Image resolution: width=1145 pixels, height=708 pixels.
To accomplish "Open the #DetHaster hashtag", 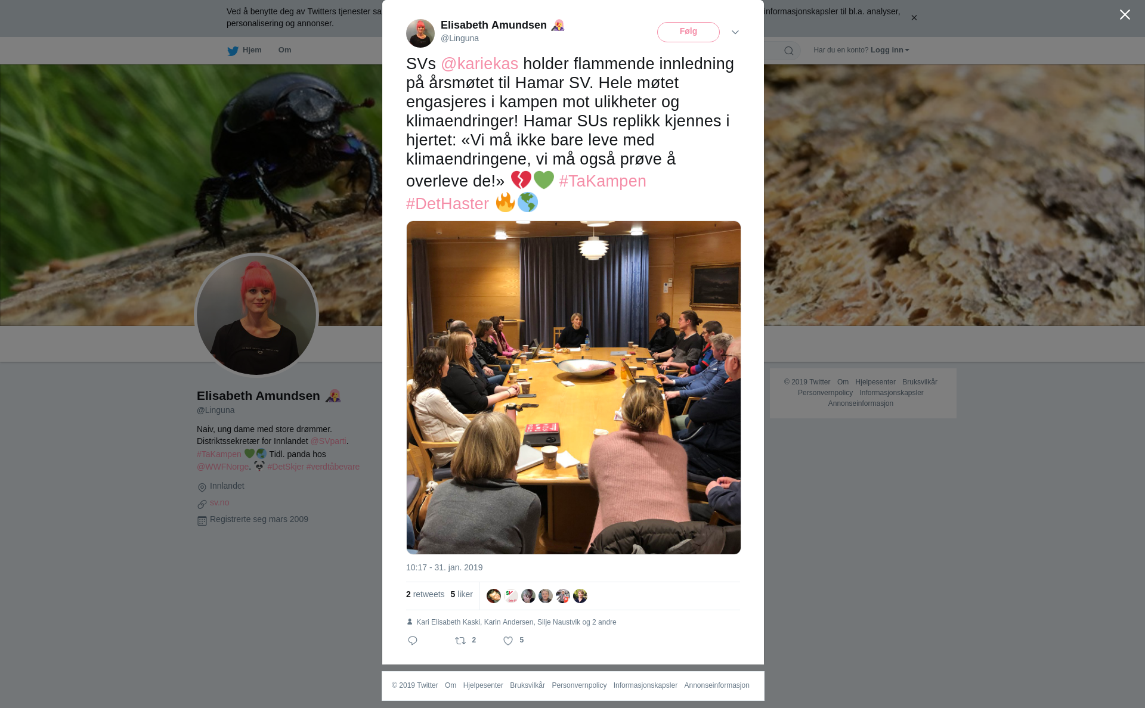I will pyautogui.click(x=447, y=204).
